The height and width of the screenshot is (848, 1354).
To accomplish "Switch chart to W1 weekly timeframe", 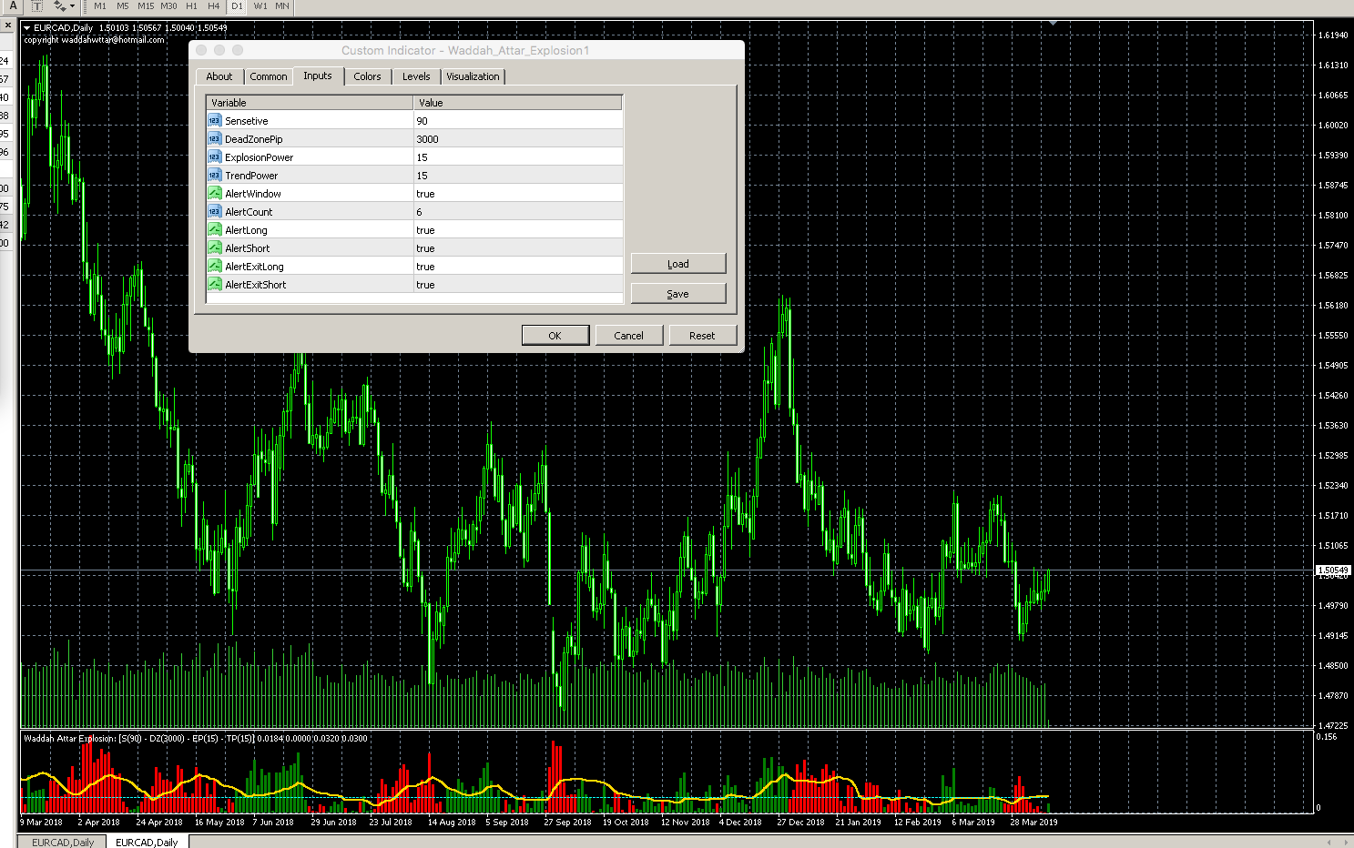I will 260,6.
